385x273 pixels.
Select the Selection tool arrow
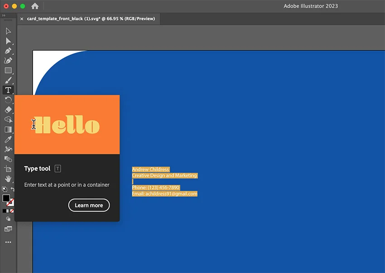(8, 31)
